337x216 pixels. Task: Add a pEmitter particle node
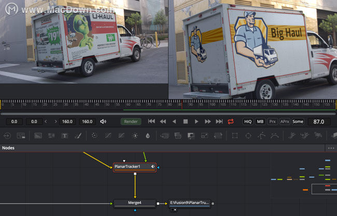click(x=292, y=135)
